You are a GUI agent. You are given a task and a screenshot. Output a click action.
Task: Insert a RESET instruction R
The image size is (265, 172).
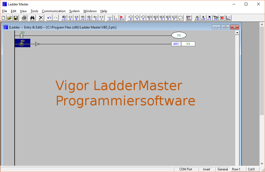[x=156, y=18]
